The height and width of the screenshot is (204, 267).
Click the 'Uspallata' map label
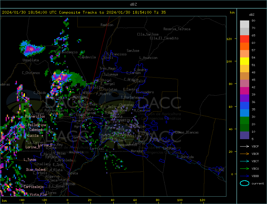(x=31, y=60)
